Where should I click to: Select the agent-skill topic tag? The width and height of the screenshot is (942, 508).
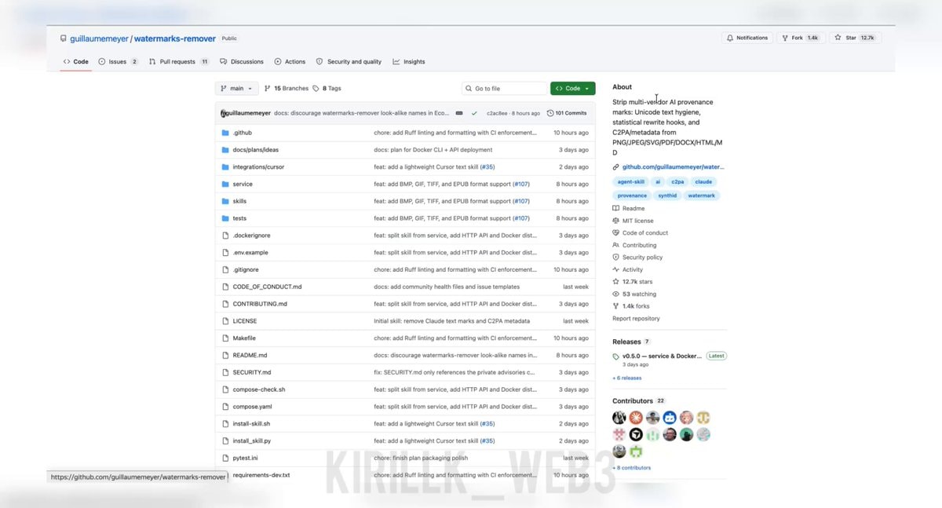tap(631, 182)
